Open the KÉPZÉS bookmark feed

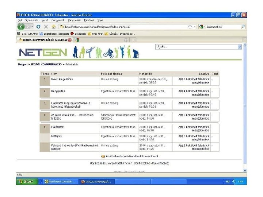point(120,34)
